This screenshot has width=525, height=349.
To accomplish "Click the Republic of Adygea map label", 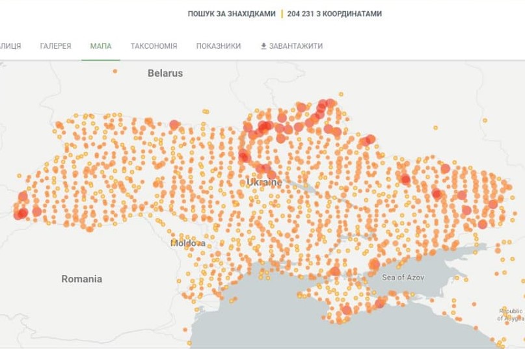I will coord(511,315).
